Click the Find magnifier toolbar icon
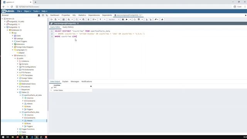Image resolution: width=247 pixels, height=139 pixels. click(x=69, y=20)
